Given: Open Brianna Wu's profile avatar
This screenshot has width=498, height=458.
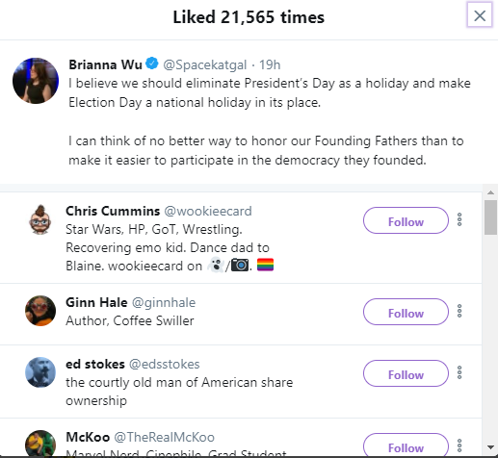Looking at the screenshot, I should point(36,81).
